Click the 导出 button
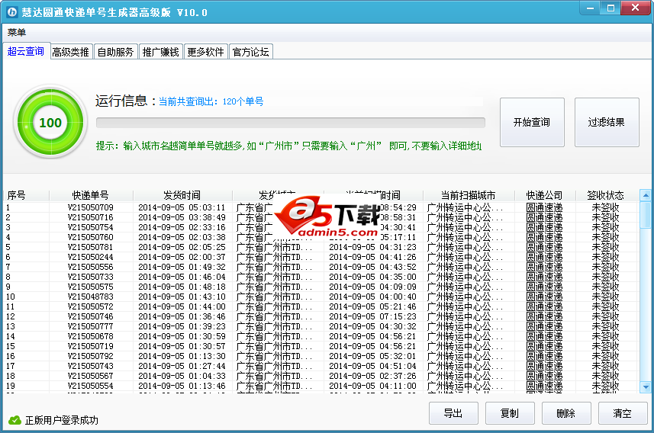 point(453,413)
